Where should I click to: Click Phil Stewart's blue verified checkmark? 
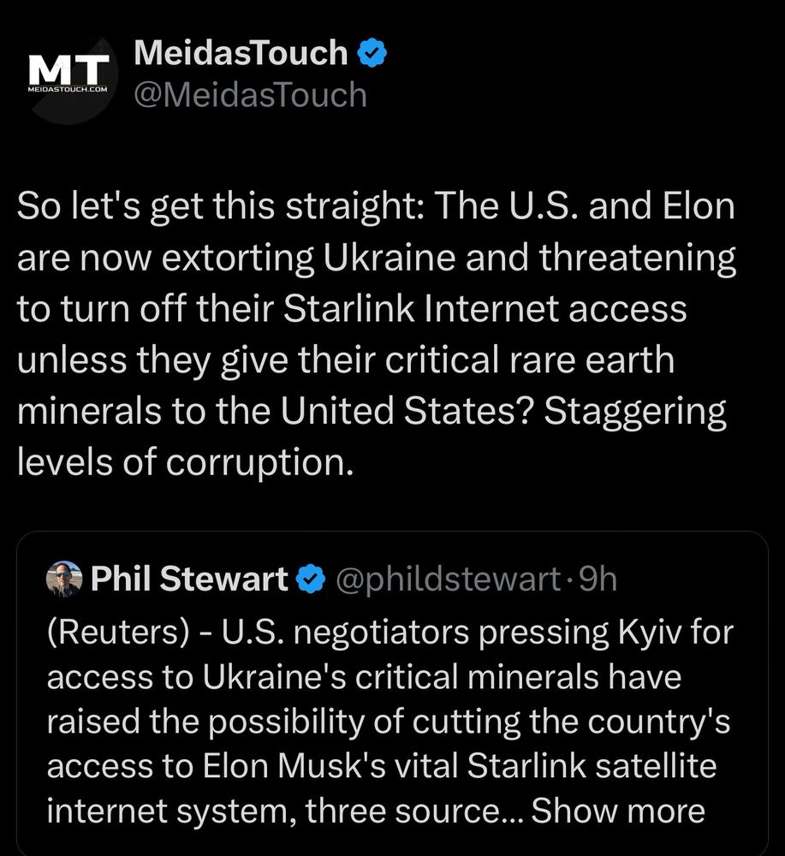click(x=309, y=580)
